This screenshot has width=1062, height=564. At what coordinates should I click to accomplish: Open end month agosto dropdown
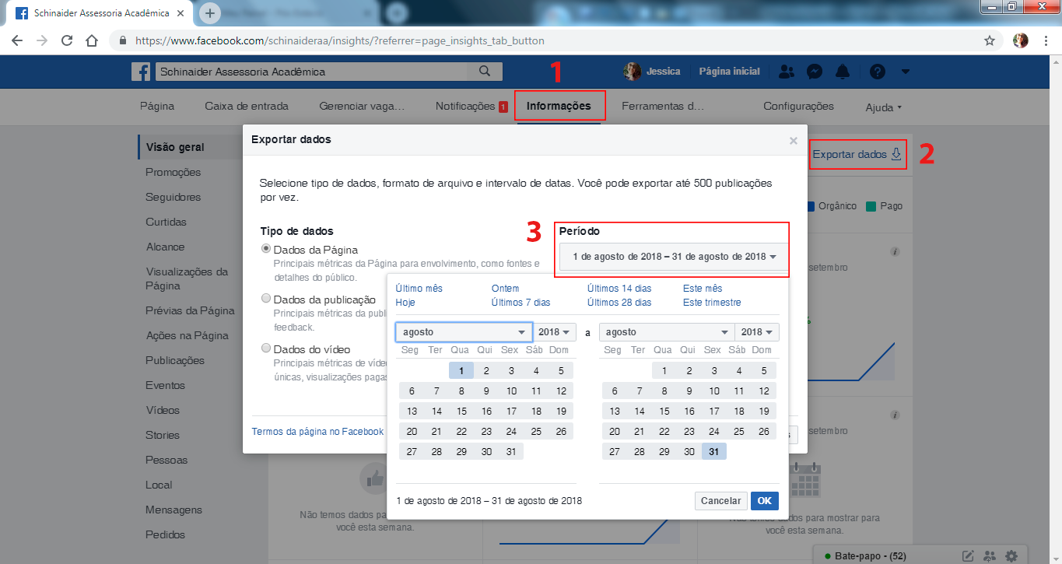point(667,332)
